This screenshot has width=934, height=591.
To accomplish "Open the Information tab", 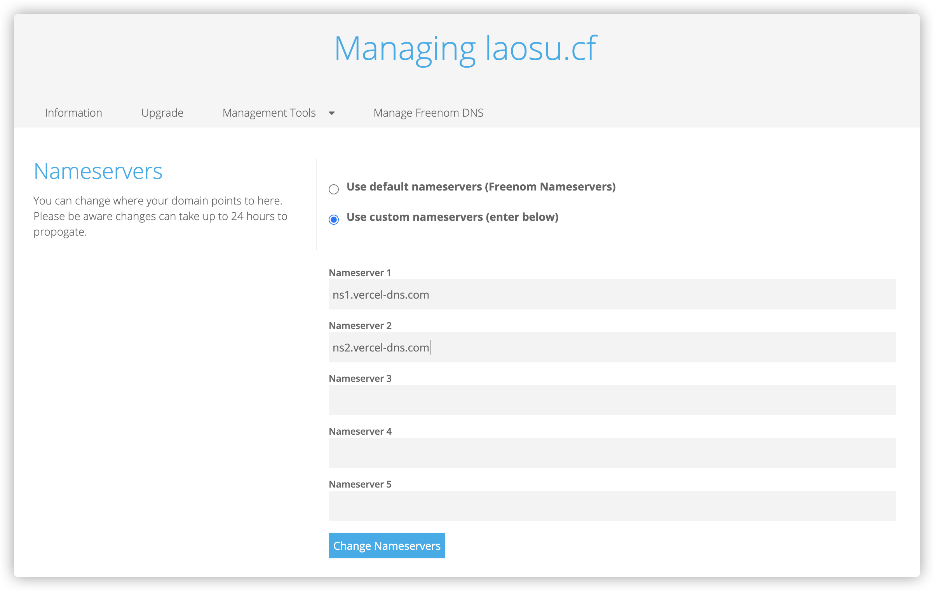I will (73, 113).
